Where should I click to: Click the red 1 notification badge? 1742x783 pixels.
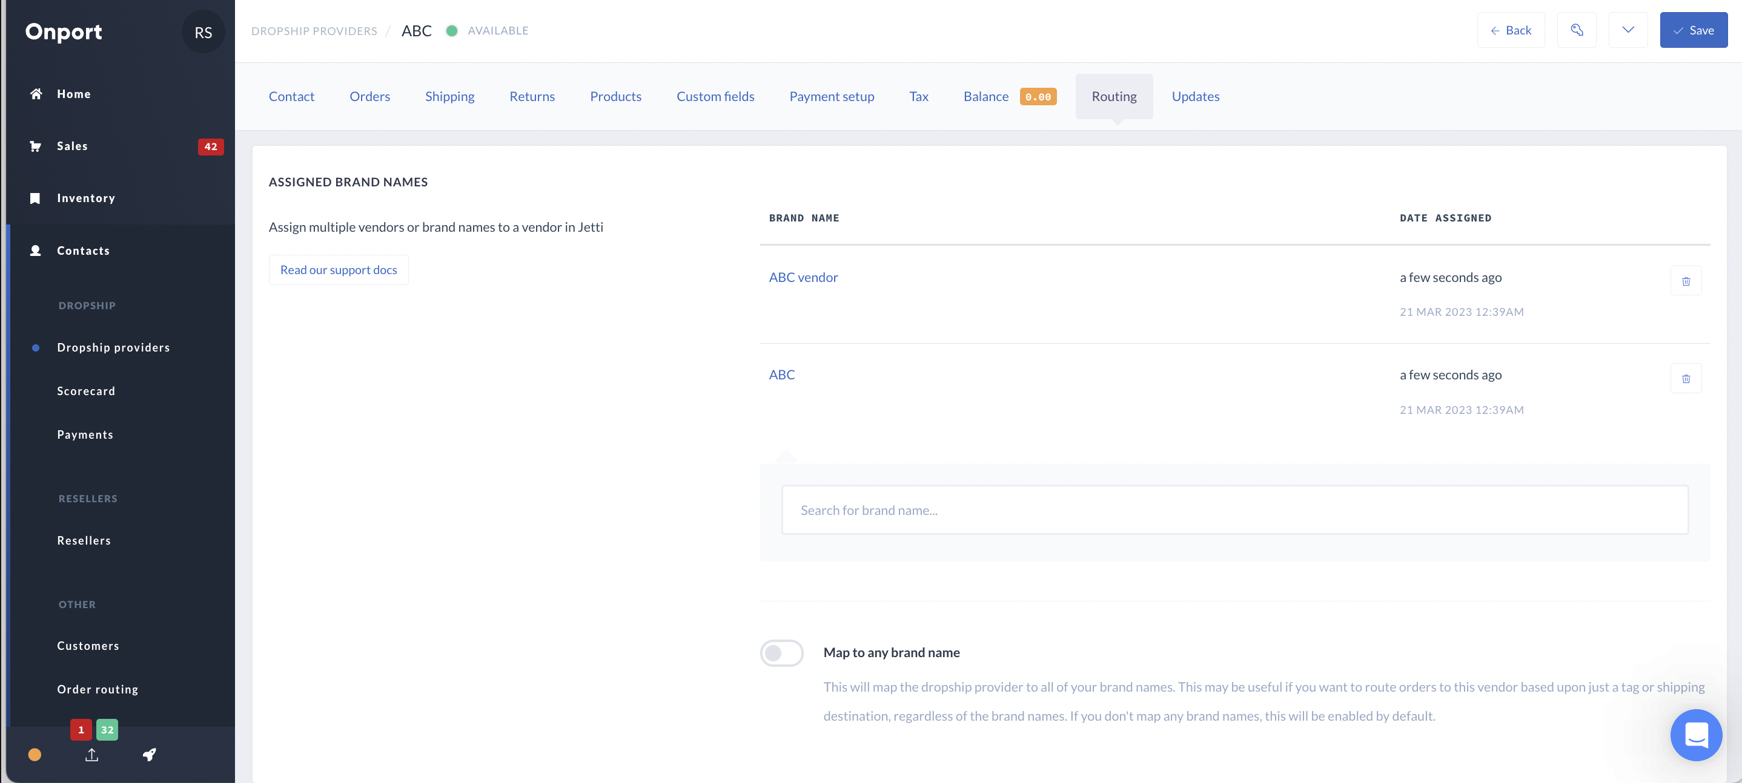point(81,730)
